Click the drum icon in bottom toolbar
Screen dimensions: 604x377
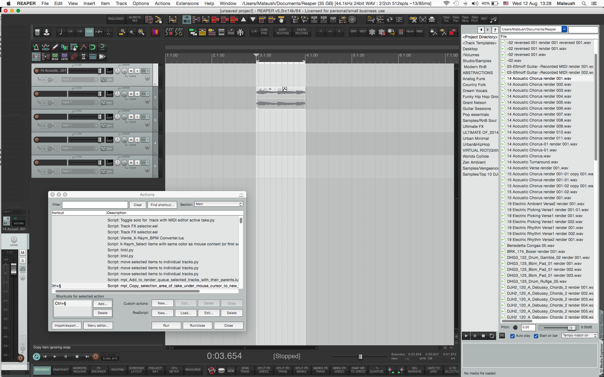click(x=221, y=370)
